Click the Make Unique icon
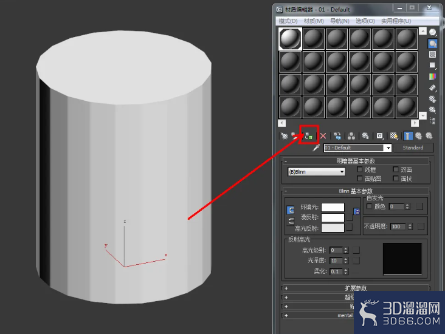 coord(351,136)
